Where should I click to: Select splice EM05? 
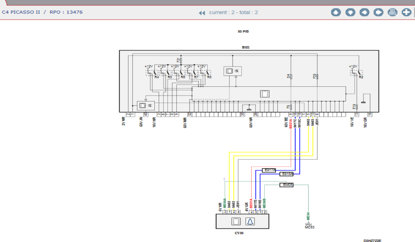pos(287,185)
